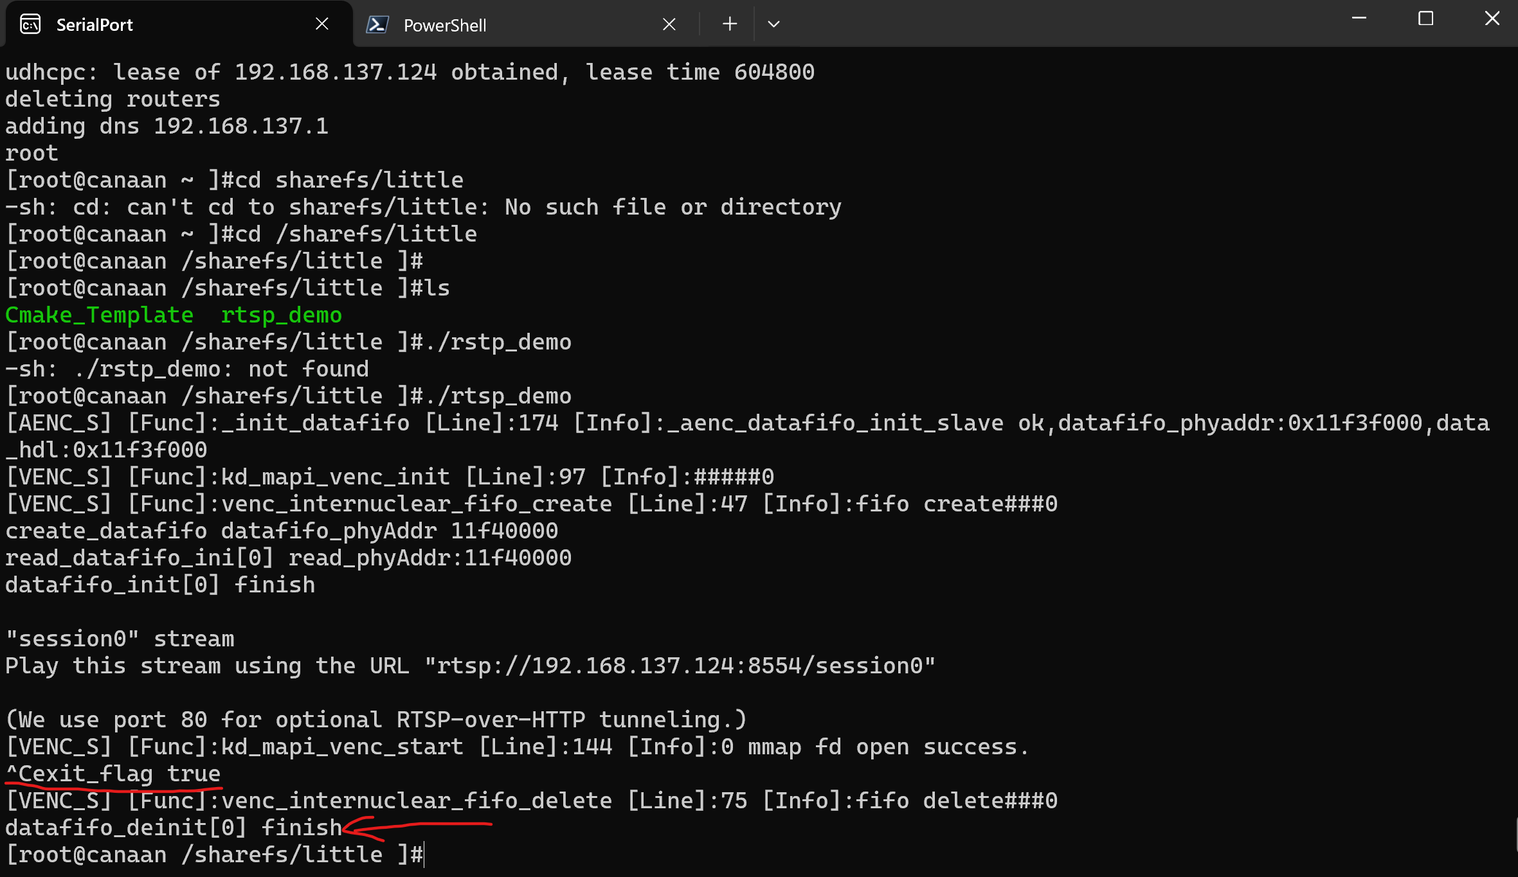This screenshot has height=877, width=1518.
Task: Open a new tab with plus button
Action: (729, 24)
